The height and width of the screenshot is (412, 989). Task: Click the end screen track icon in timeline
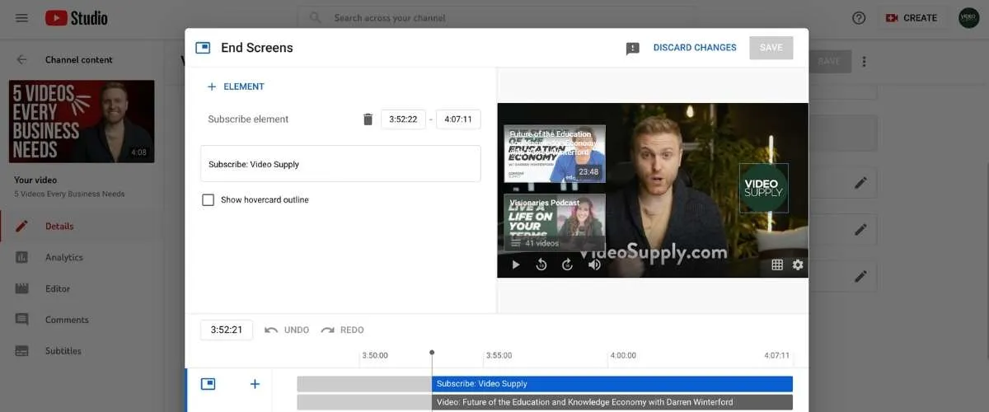(x=208, y=384)
